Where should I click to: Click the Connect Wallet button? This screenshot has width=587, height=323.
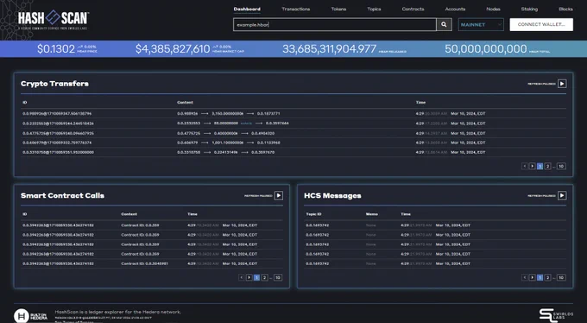[541, 25]
